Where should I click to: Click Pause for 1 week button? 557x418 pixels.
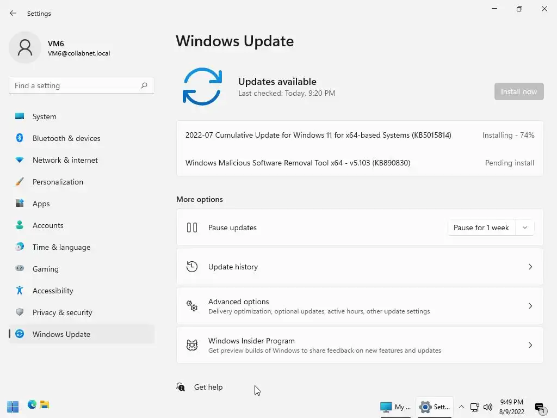(x=481, y=228)
